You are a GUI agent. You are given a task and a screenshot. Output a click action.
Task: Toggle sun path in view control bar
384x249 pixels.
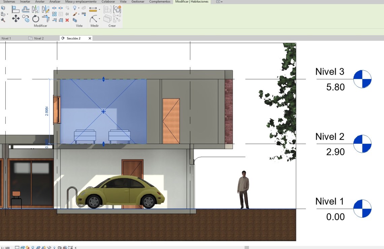point(28,248)
